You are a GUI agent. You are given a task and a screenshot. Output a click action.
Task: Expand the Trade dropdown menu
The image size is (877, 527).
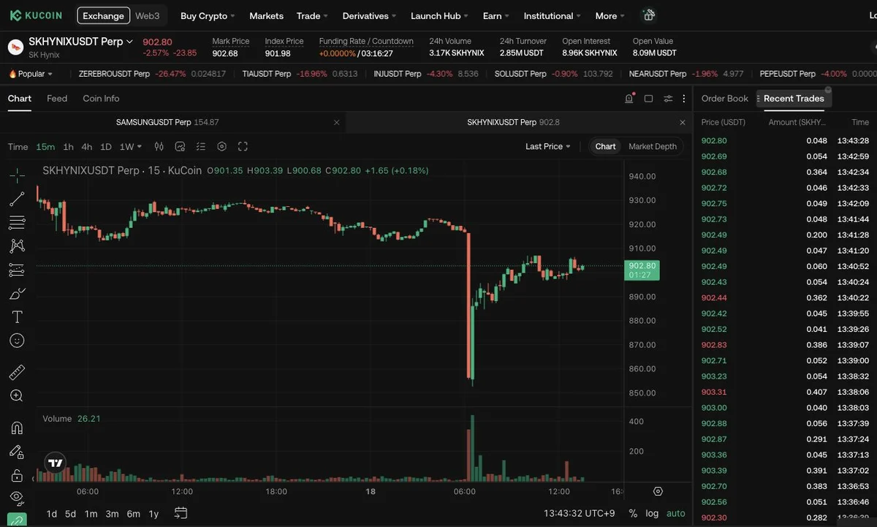click(x=313, y=15)
